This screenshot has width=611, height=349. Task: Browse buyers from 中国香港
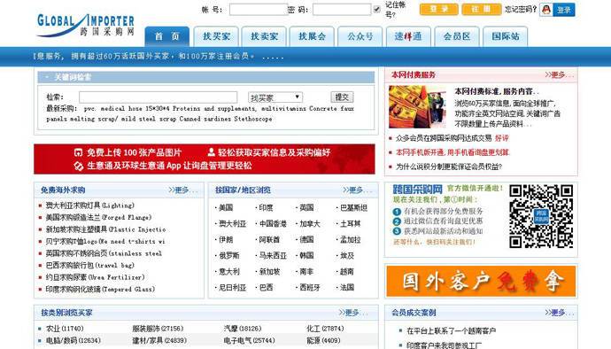(273, 224)
